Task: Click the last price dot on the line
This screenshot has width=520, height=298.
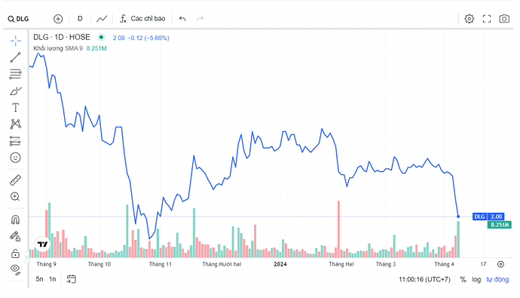Action: (458, 217)
